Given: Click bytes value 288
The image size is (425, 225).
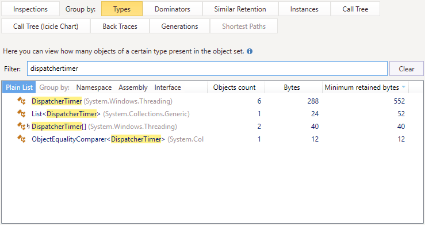Looking at the screenshot, I should pyautogui.click(x=313, y=101).
